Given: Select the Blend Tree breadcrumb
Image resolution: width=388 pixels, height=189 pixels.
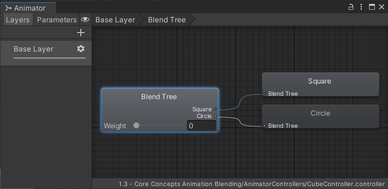Looking at the screenshot, I should [x=167, y=20].
